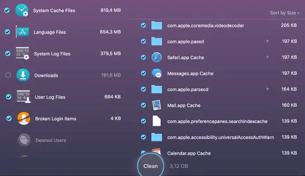Select com.apple.parsecd name
305x176 pixels.
pyautogui.click(x=188, y=89)
